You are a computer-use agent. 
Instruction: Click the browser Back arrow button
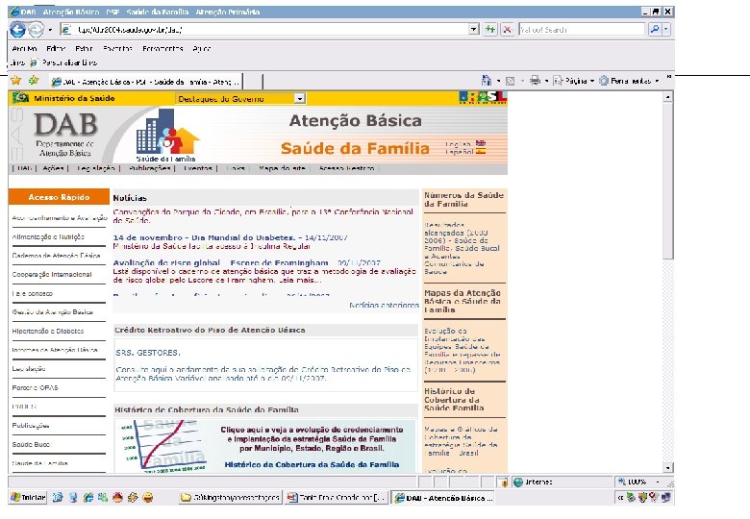17,30
